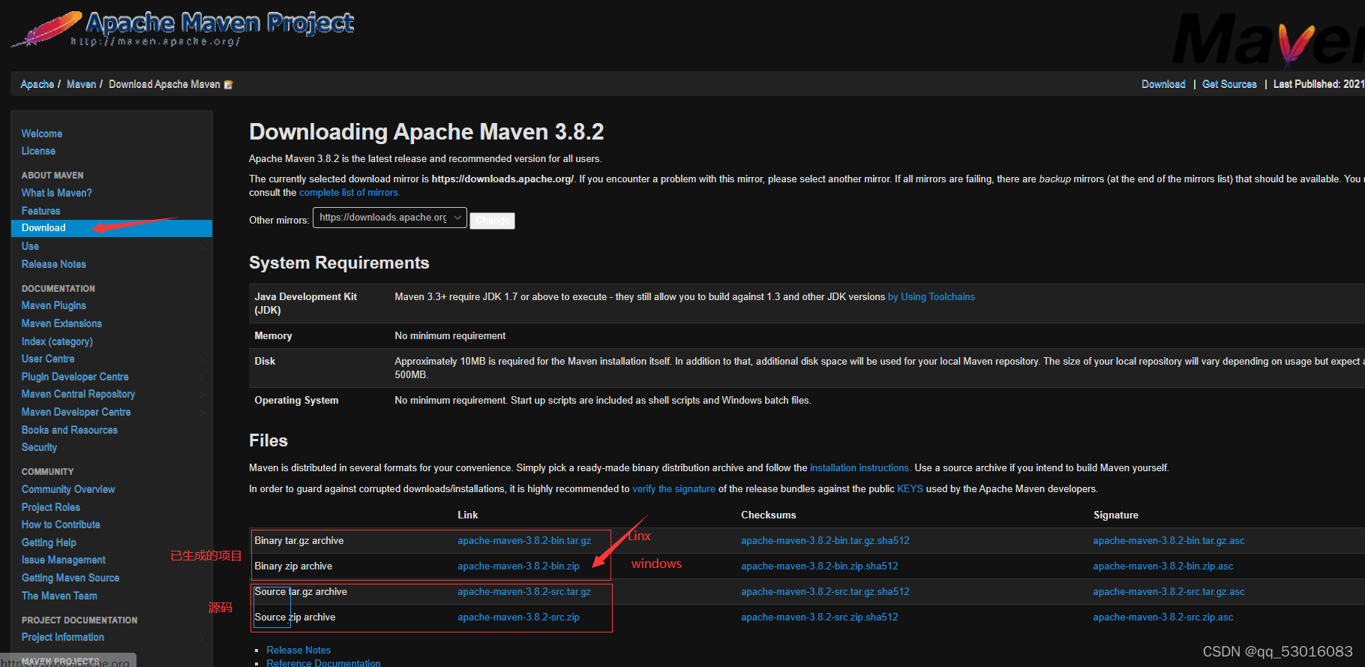Open the complete list of mirrors link

(x=349, y=193)
